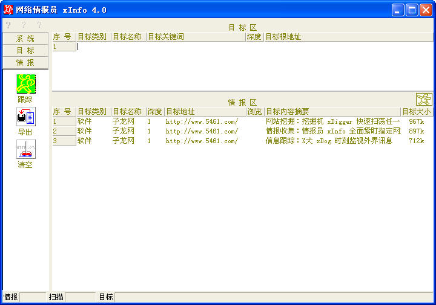Screen dimensions: 436x305
Task: Click the 目标根地址 column header
Action: (x=349, y=37)
